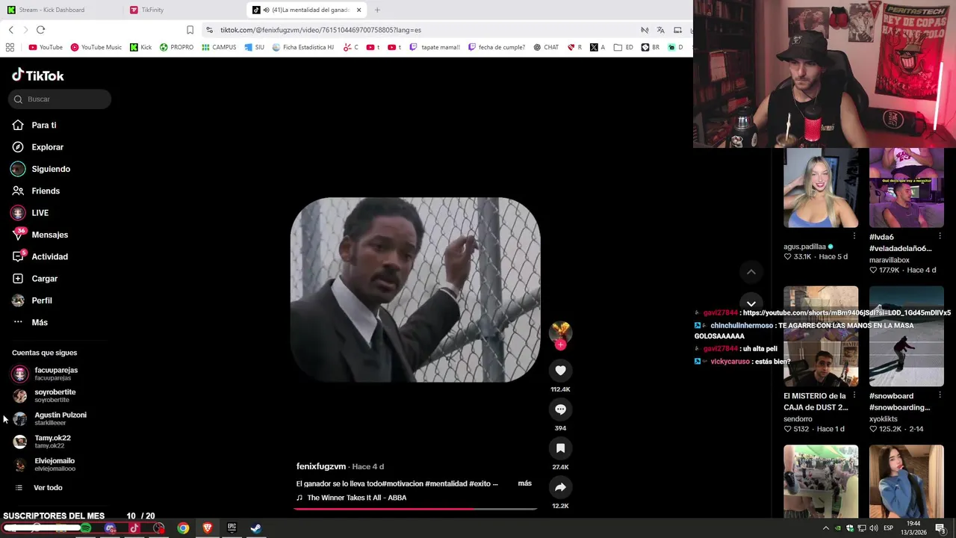
Task: Open Mensajes inbox
Action: [49, 235]
